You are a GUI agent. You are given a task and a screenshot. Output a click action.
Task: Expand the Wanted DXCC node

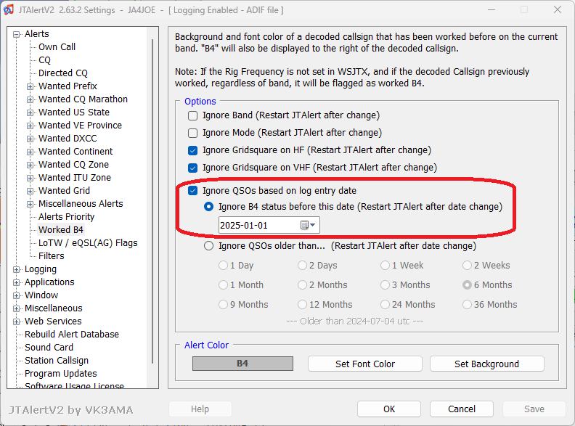click(30, 139)
